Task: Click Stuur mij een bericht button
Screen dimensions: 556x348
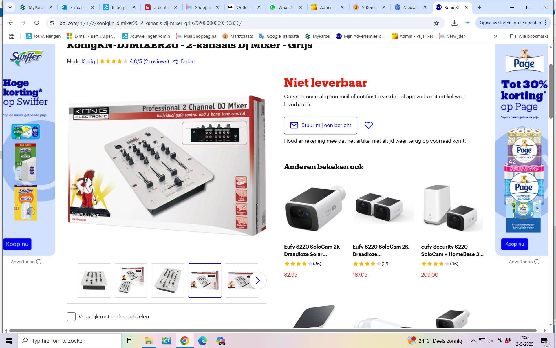Action: tap(320, 125)
